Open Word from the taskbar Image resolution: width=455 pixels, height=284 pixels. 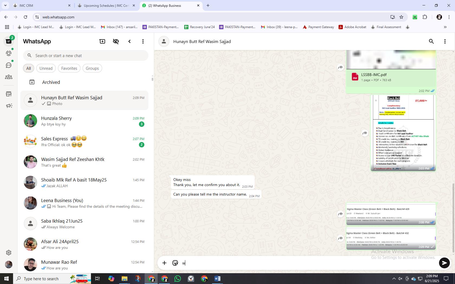[x=217, y=279]
